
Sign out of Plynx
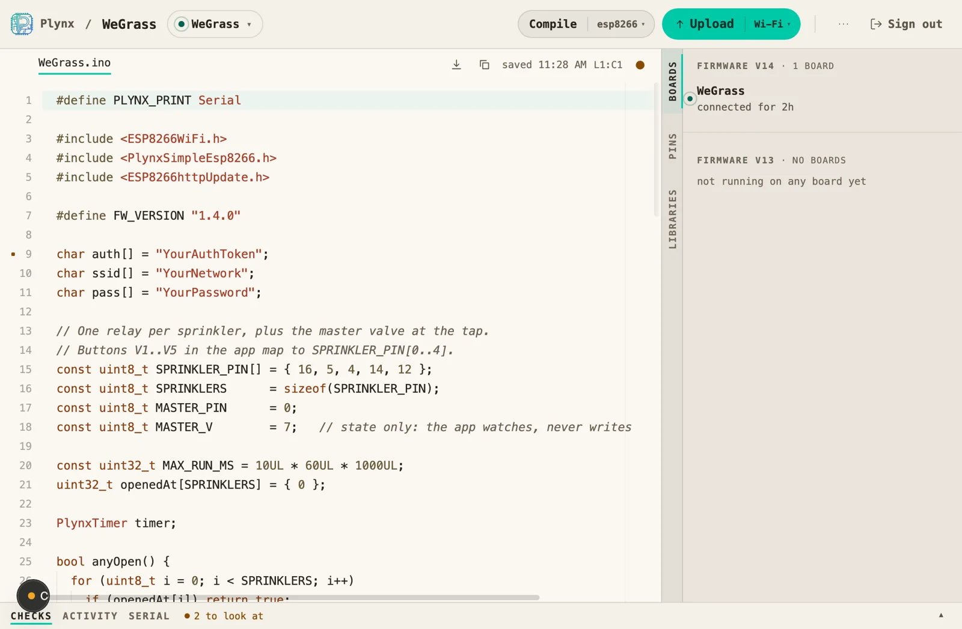906,24
